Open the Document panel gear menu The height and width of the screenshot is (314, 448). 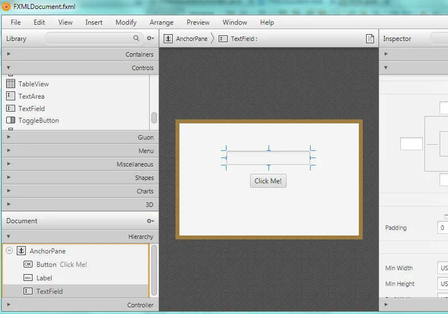pos(150,221)
